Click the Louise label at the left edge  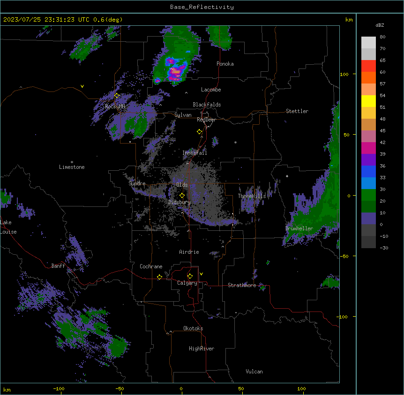[x=8, y=232]
